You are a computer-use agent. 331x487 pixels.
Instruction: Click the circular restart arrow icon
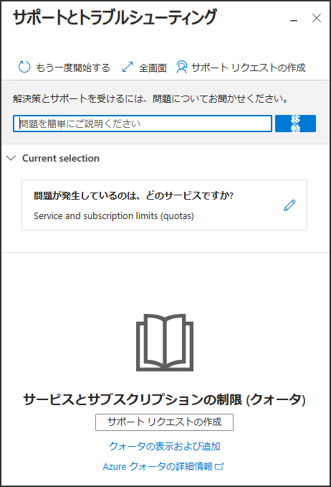[24, 67]
